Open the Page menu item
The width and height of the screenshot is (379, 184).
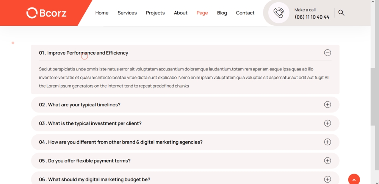tap(202, 13)
